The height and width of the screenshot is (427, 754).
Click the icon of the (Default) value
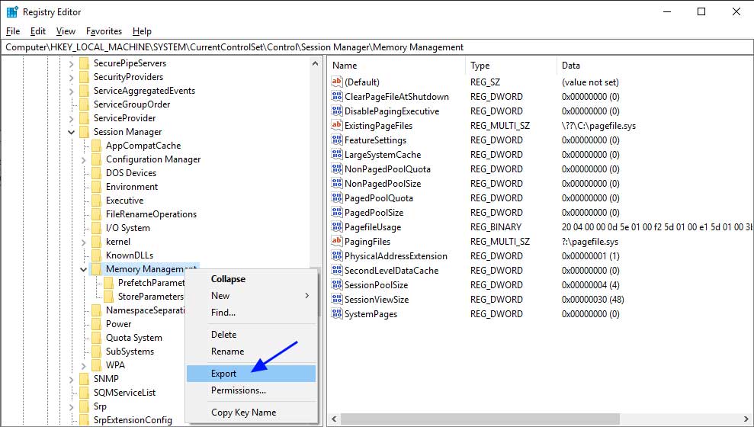337,82
